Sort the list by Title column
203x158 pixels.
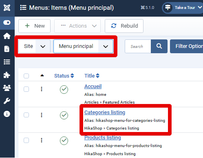(x=92, y=76)
